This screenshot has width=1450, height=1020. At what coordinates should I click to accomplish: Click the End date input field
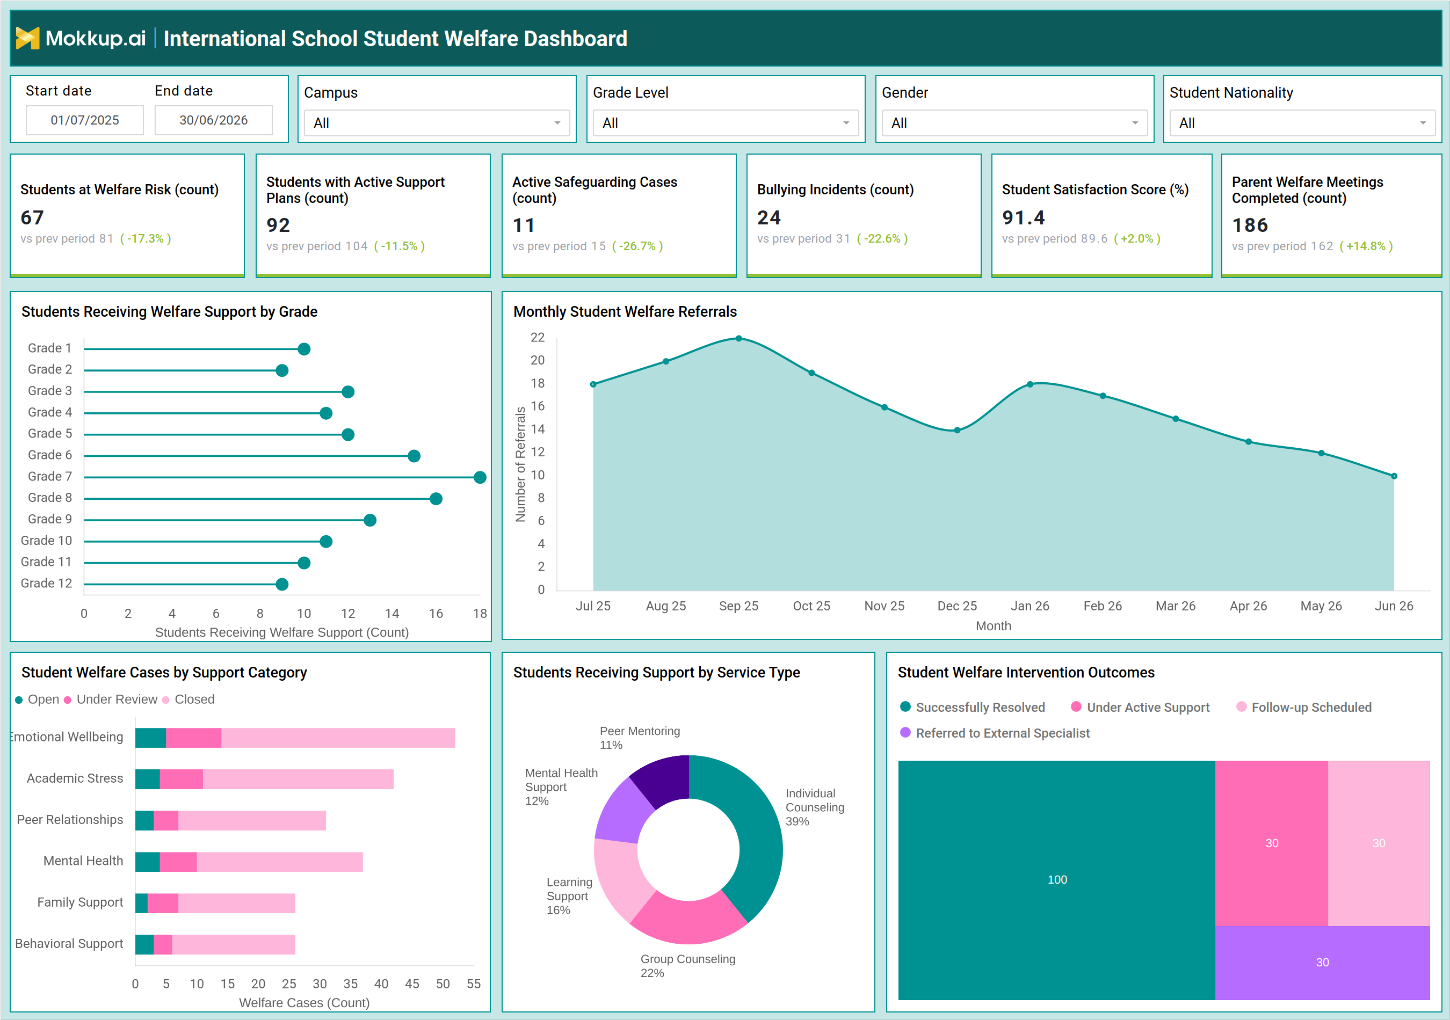pyautogui.click(x=213, y=120)
